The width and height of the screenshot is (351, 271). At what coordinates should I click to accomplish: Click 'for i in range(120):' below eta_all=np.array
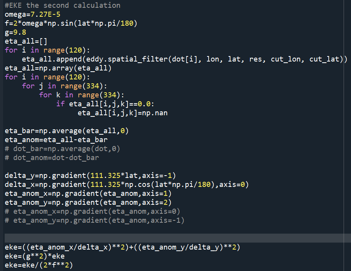[47, 77]
